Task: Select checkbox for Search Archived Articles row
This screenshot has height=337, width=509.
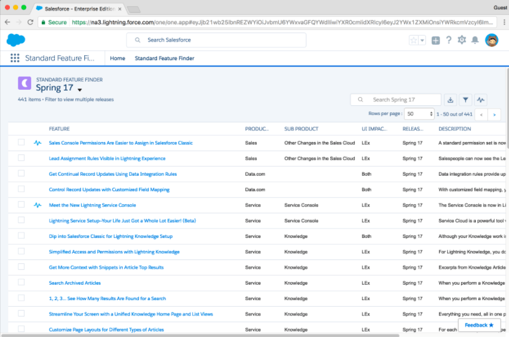Action: pos(21,283)
